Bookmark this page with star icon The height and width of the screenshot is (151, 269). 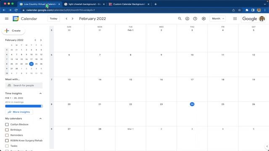239,10
